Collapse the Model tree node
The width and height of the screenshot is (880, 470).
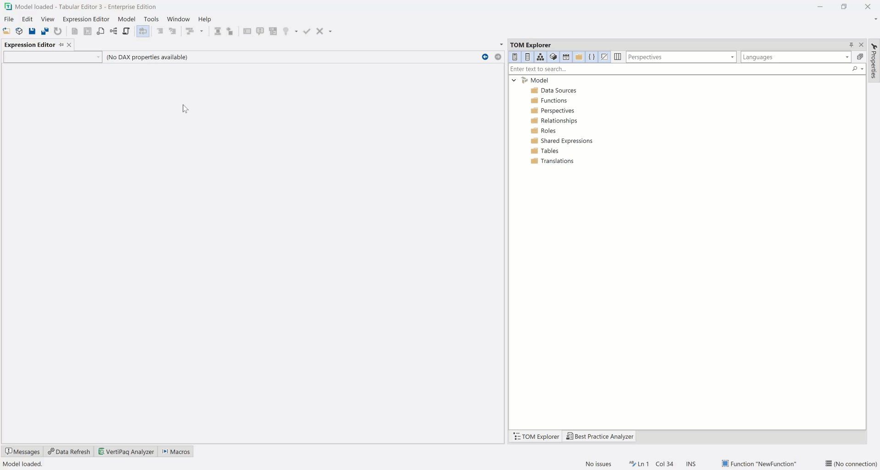coord(514,80)
